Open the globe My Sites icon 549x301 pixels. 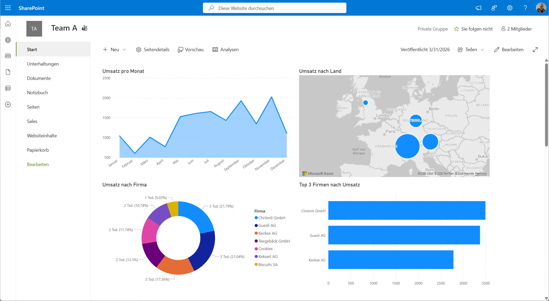pyautogui.click(x=8, y=40)
